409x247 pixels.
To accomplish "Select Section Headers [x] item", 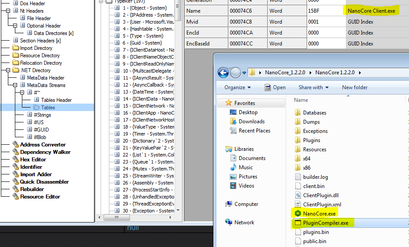I will coord(40,41).
